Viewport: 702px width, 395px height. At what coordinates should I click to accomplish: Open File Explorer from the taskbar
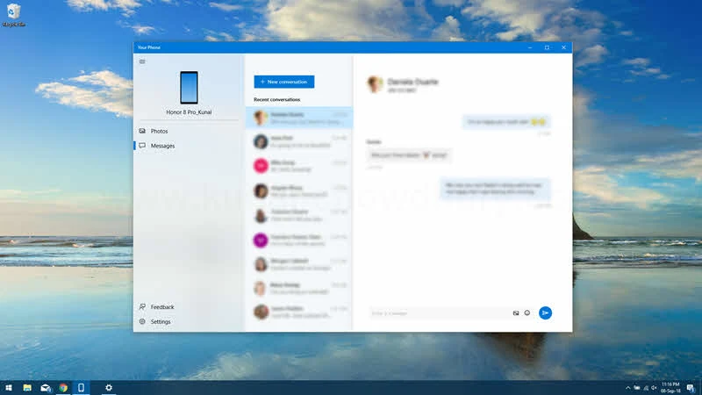27,388
